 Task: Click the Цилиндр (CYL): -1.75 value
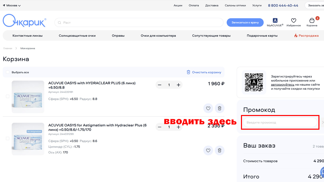[64, 147]
